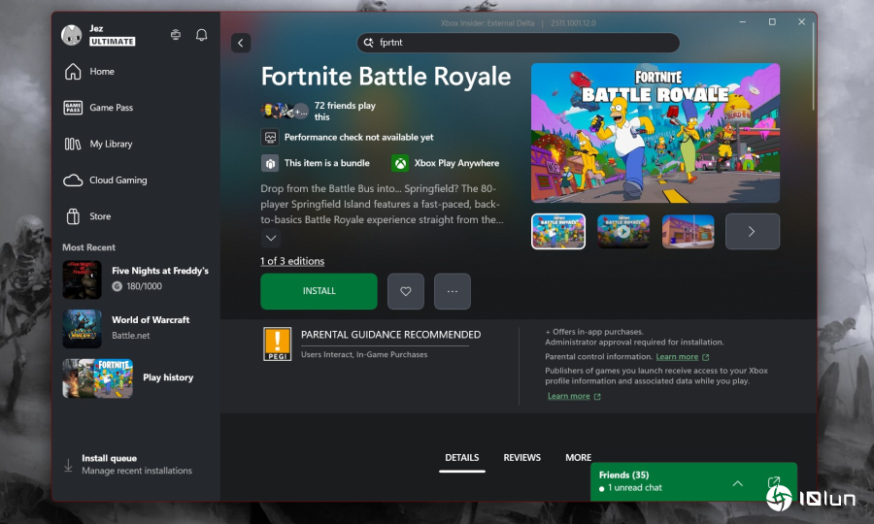The height and width of the screenshot is (524, 874).
Task: Open the Game Pass sidebar item
Action: point(112,108)
